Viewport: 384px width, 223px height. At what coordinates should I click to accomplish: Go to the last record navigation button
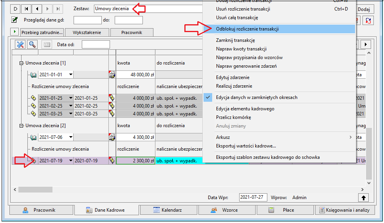coord(58,9)
